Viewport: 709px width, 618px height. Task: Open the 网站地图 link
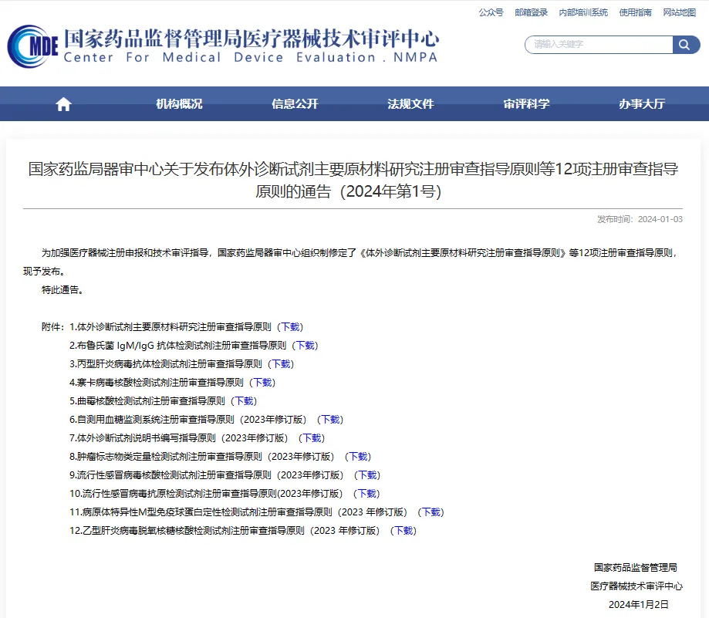point(679,12)
